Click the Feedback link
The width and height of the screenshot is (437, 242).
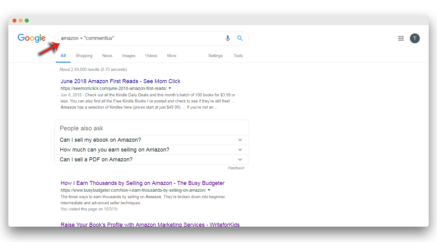[236, 168]
